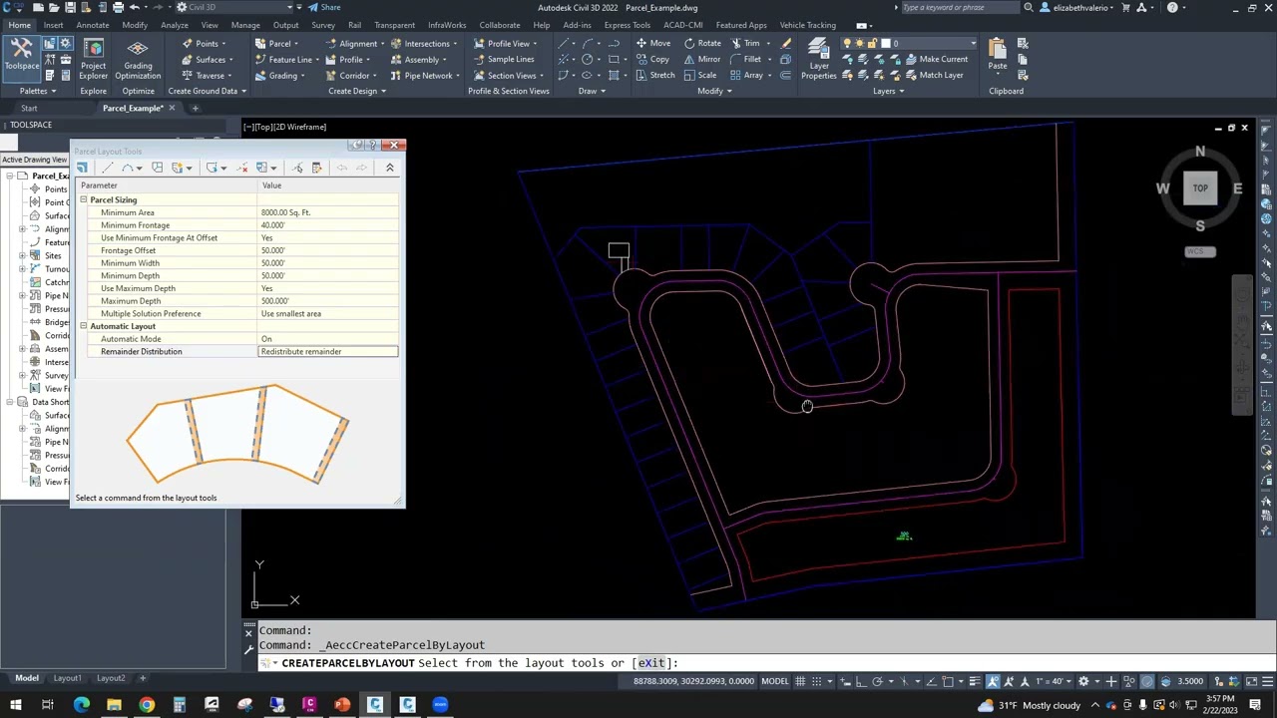Open the Points dropdown in the ribbon
Viewport: 1277px width, 718px height.
[207, 43]
